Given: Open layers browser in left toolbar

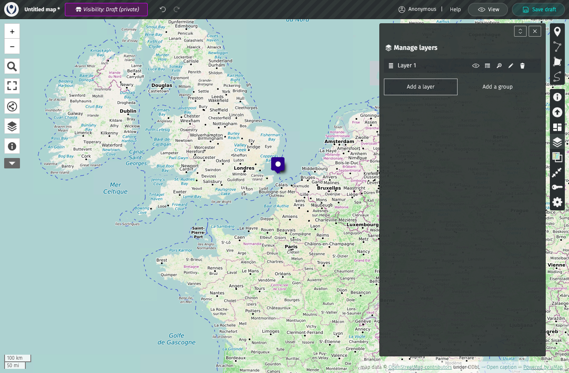Looking at the screenshot, I should 12,126.
